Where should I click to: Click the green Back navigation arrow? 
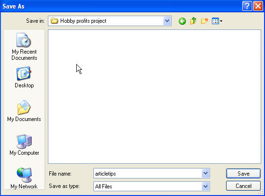pos(182,21)
